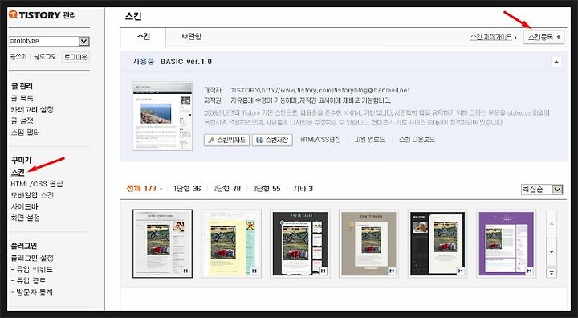Select the yellow skin thumbnail

coord(231,244)
